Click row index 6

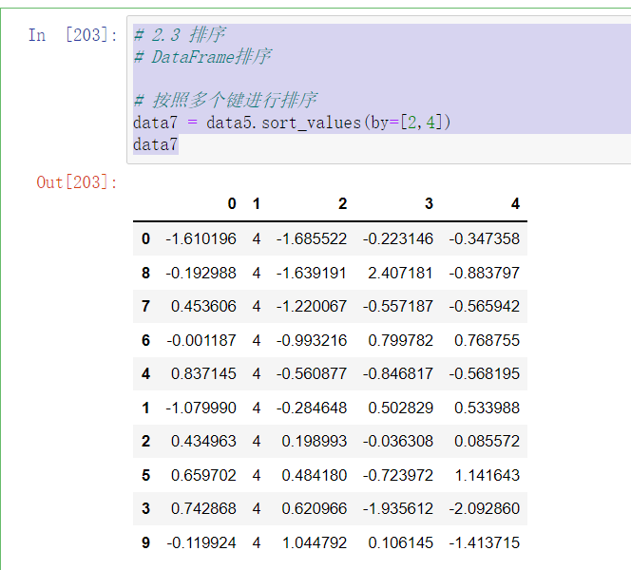point(145,340)
